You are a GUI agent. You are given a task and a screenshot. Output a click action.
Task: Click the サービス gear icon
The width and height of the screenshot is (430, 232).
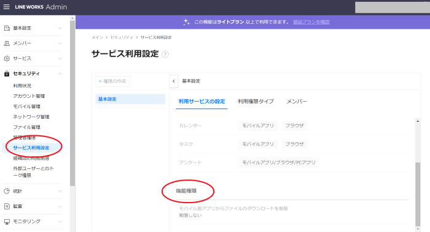click(7, 59)
